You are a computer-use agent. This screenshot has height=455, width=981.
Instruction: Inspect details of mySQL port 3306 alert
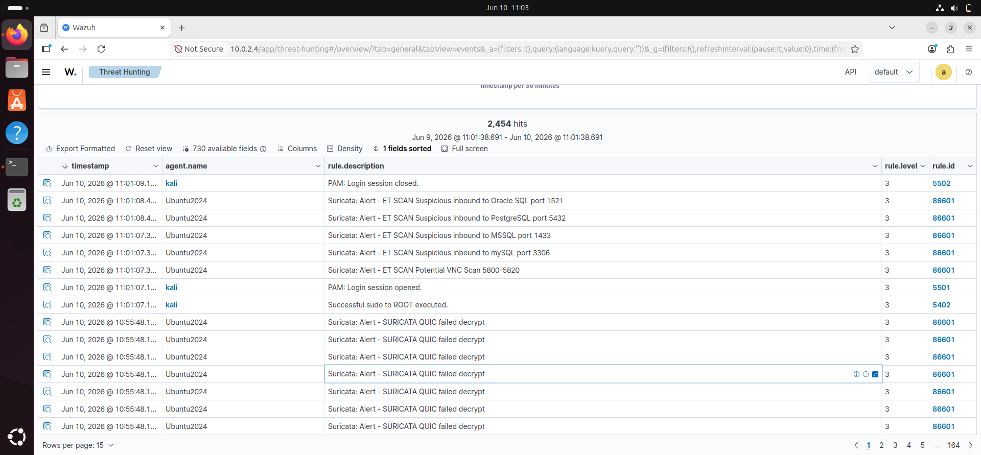coord(48,253)
